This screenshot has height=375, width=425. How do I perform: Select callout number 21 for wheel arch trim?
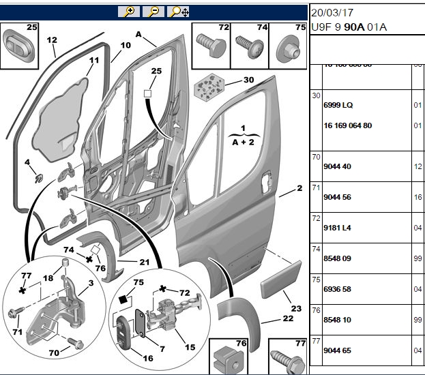pos(145,262)
